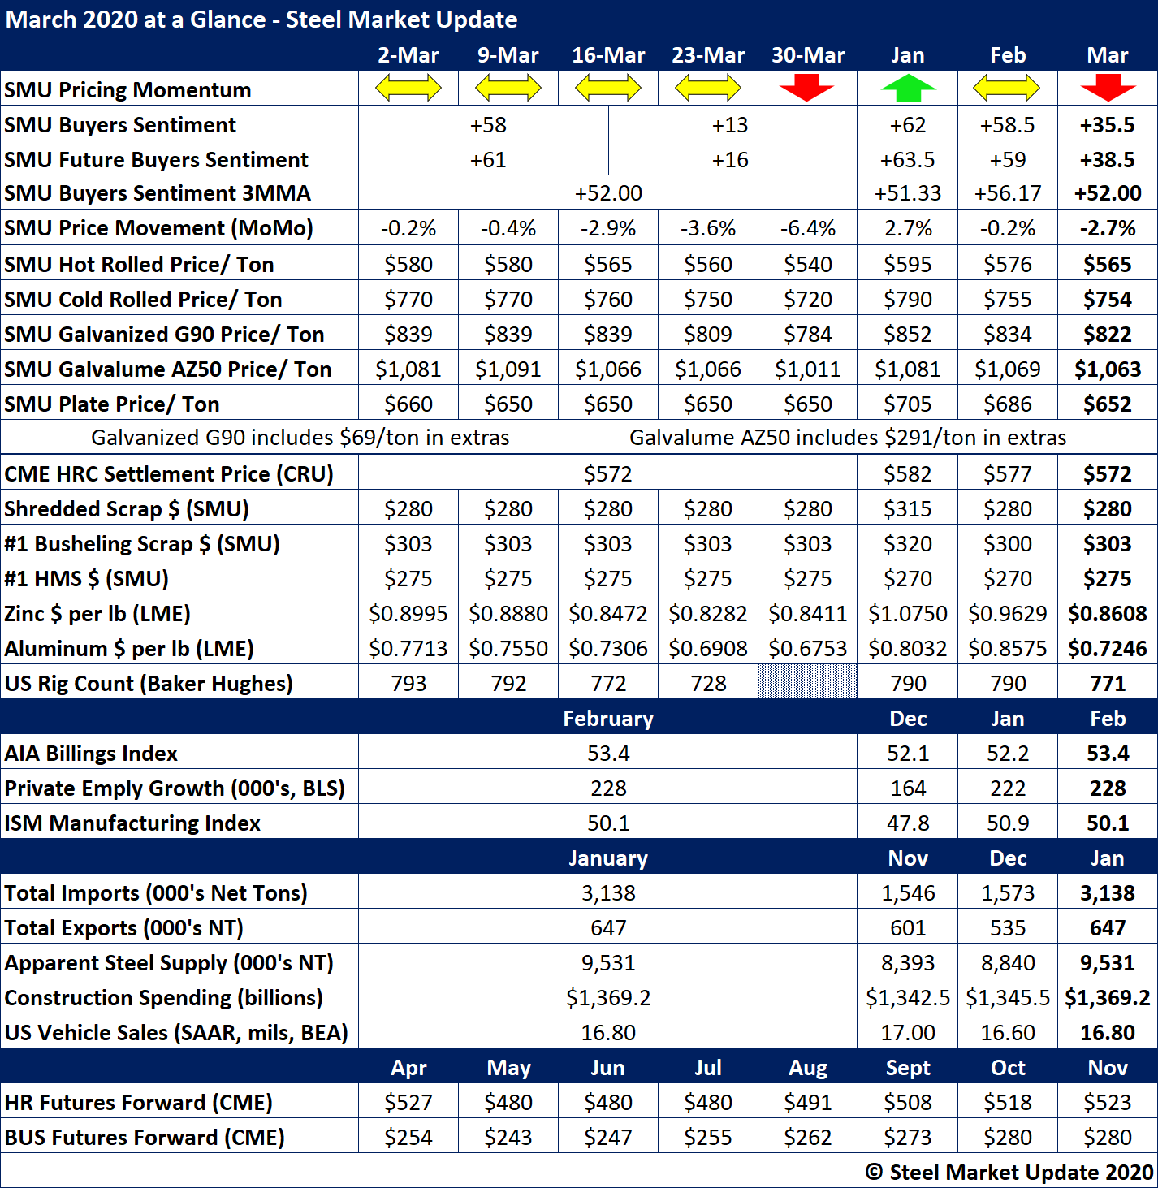Select the ISM Manufacturing Index row label
The width and height of the screenshot is (1158, 1188).
pyautogui.click(x=132, y=823)
